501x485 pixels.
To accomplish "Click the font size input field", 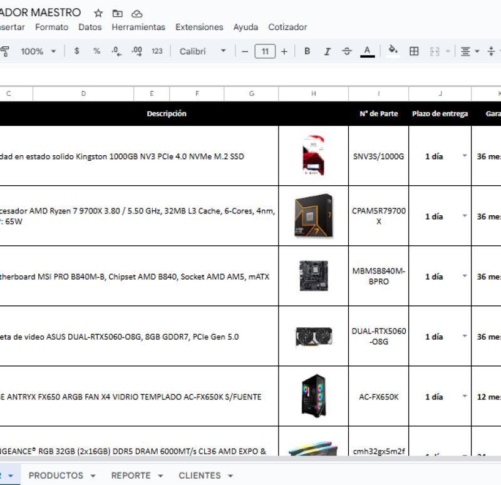I will [x=265, y=51].
